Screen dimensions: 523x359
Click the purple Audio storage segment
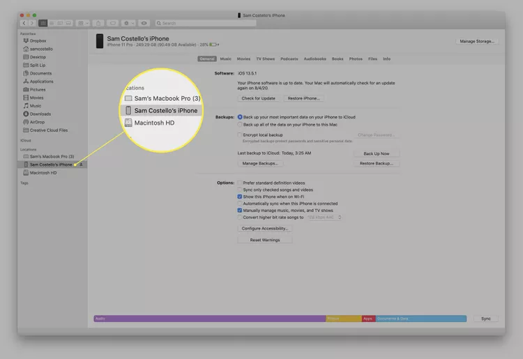tap(210, 319)
